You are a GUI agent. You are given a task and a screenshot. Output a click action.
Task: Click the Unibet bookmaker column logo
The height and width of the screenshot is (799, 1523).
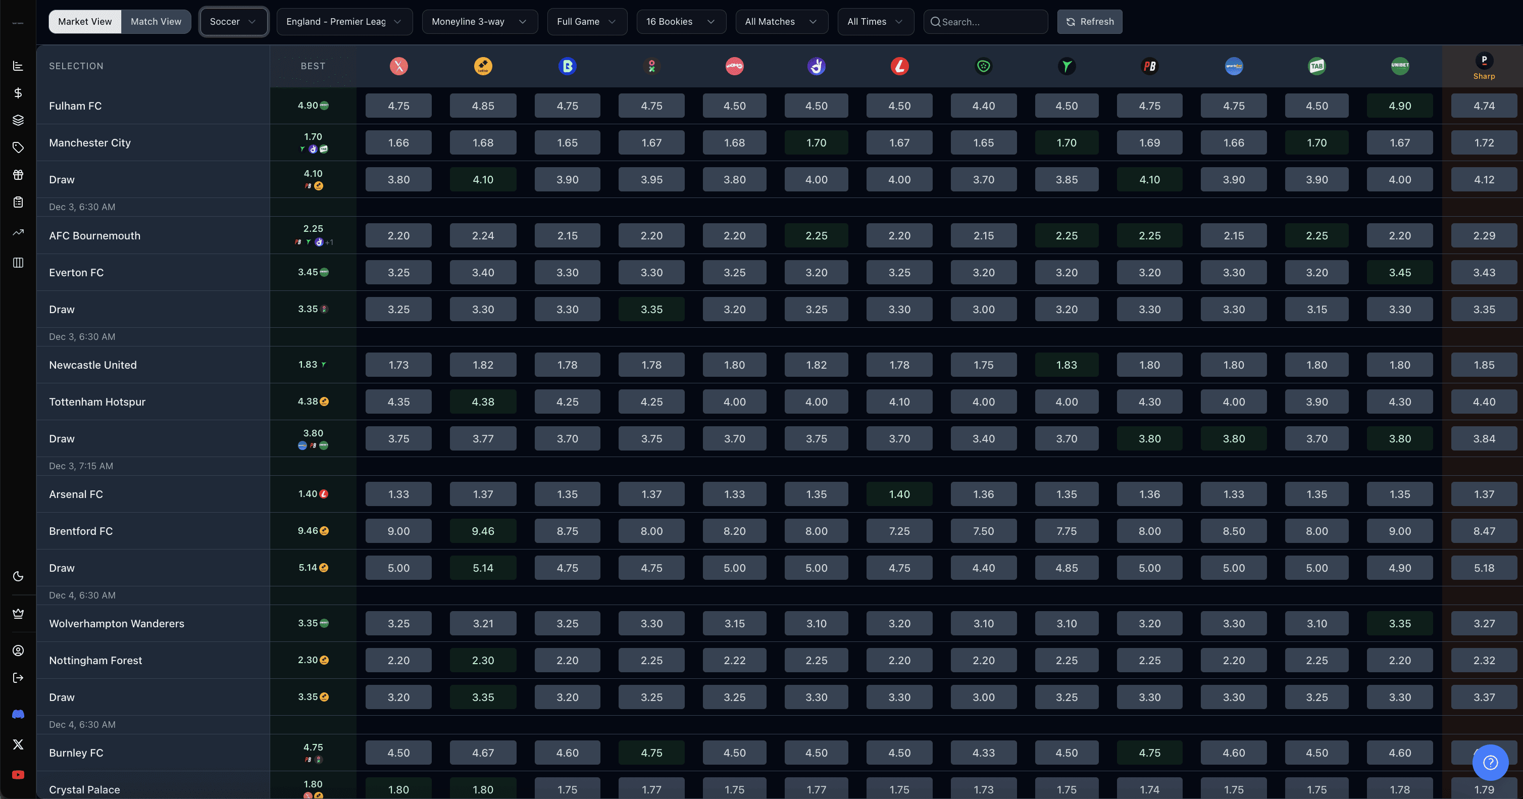[1399, 66]
